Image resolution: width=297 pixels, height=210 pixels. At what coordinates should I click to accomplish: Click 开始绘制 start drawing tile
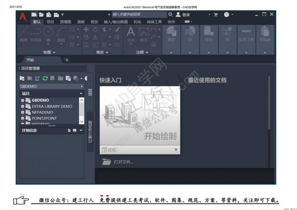140,116
